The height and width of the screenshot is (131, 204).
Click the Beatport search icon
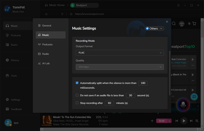[174, 23]
